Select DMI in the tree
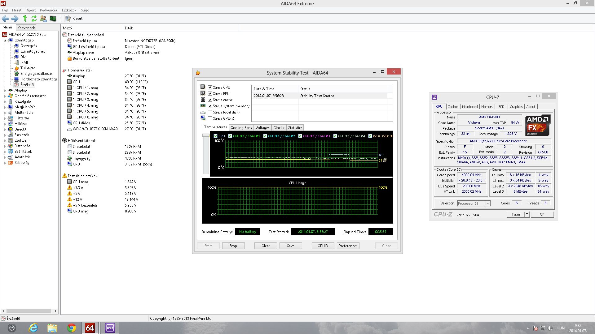The width and height of the screenshot is (595, 334). point(24,57)
